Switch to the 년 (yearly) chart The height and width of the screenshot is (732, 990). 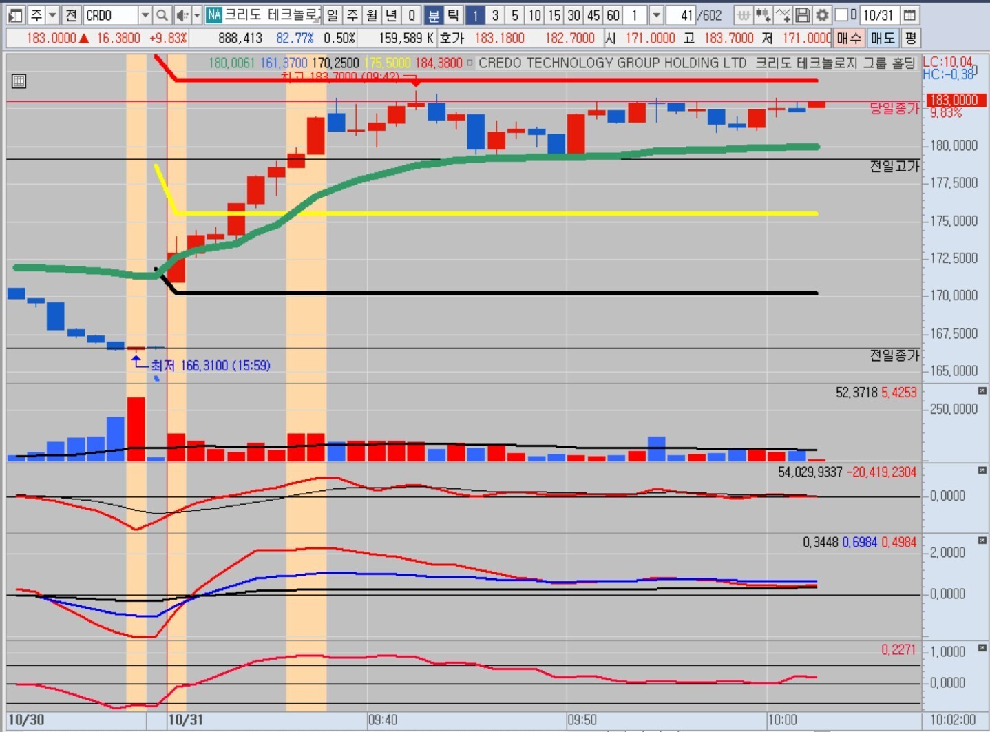pyautogui.click(x=392, y=14)
